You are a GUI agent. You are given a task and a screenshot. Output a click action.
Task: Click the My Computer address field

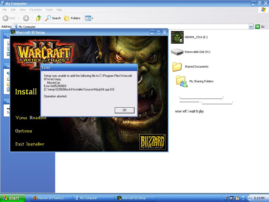pos(131,27)
